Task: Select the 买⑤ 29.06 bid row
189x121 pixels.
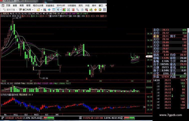Action: (170, 52)
